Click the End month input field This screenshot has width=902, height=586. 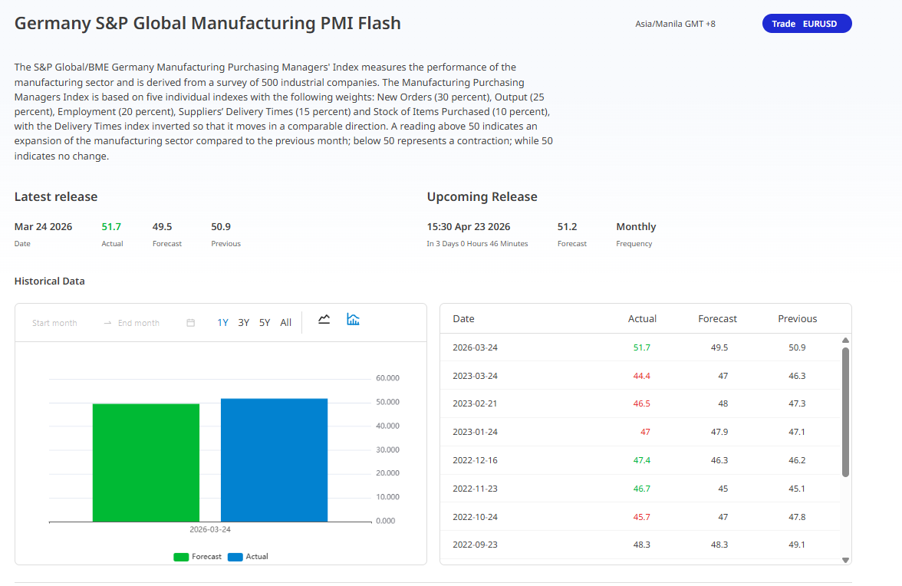tap(139, 323)
